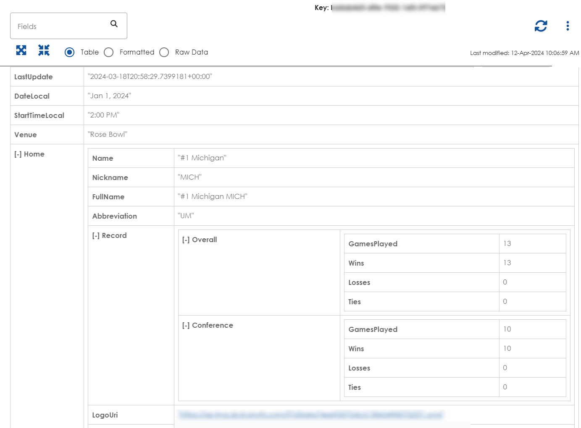Collapse the Overall record group

click(x=186, y=240)
